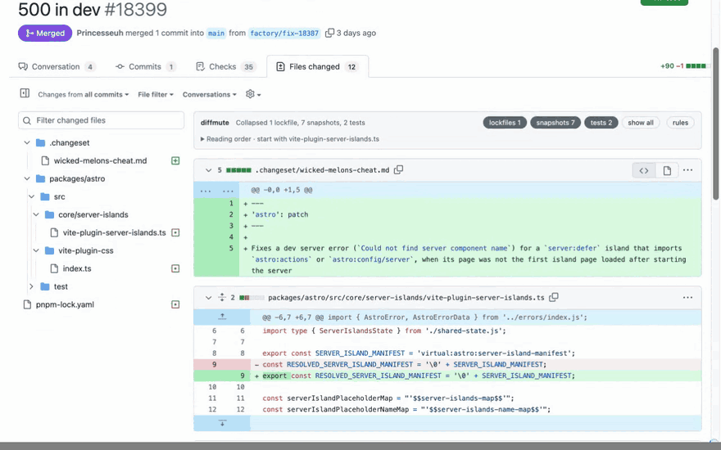Expand the test folder in file tree
721x450 pixels.
pos(31,286)
